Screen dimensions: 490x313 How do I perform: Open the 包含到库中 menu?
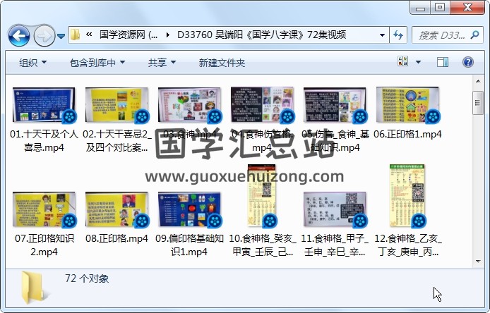tap(97, 63)
